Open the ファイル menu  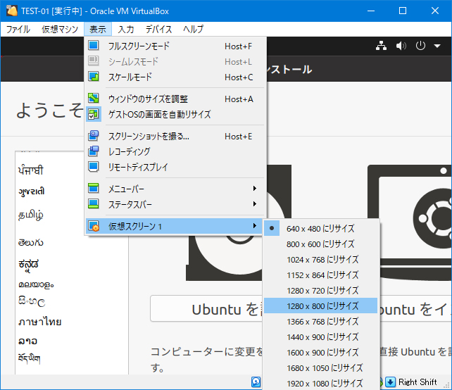[x=18, y=29]
